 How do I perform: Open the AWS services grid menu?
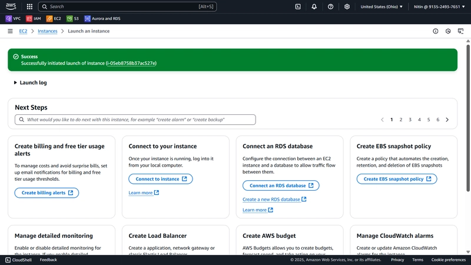click(29, 6)
